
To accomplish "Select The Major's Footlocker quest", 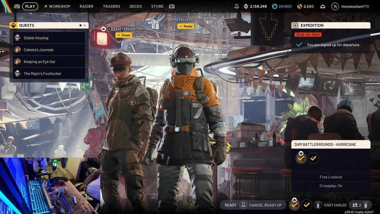I will (x=49, y=73).
